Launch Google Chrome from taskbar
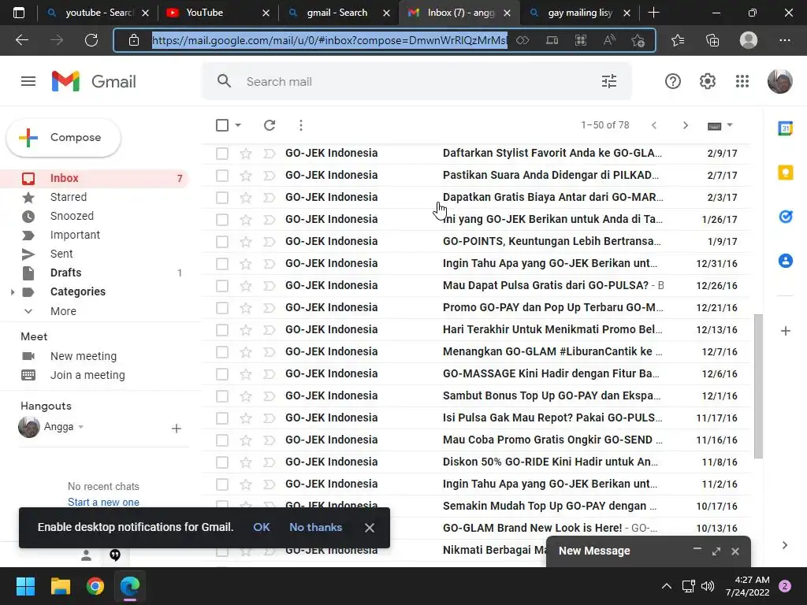This screenshot has width=807, height=605. point(95,586)
